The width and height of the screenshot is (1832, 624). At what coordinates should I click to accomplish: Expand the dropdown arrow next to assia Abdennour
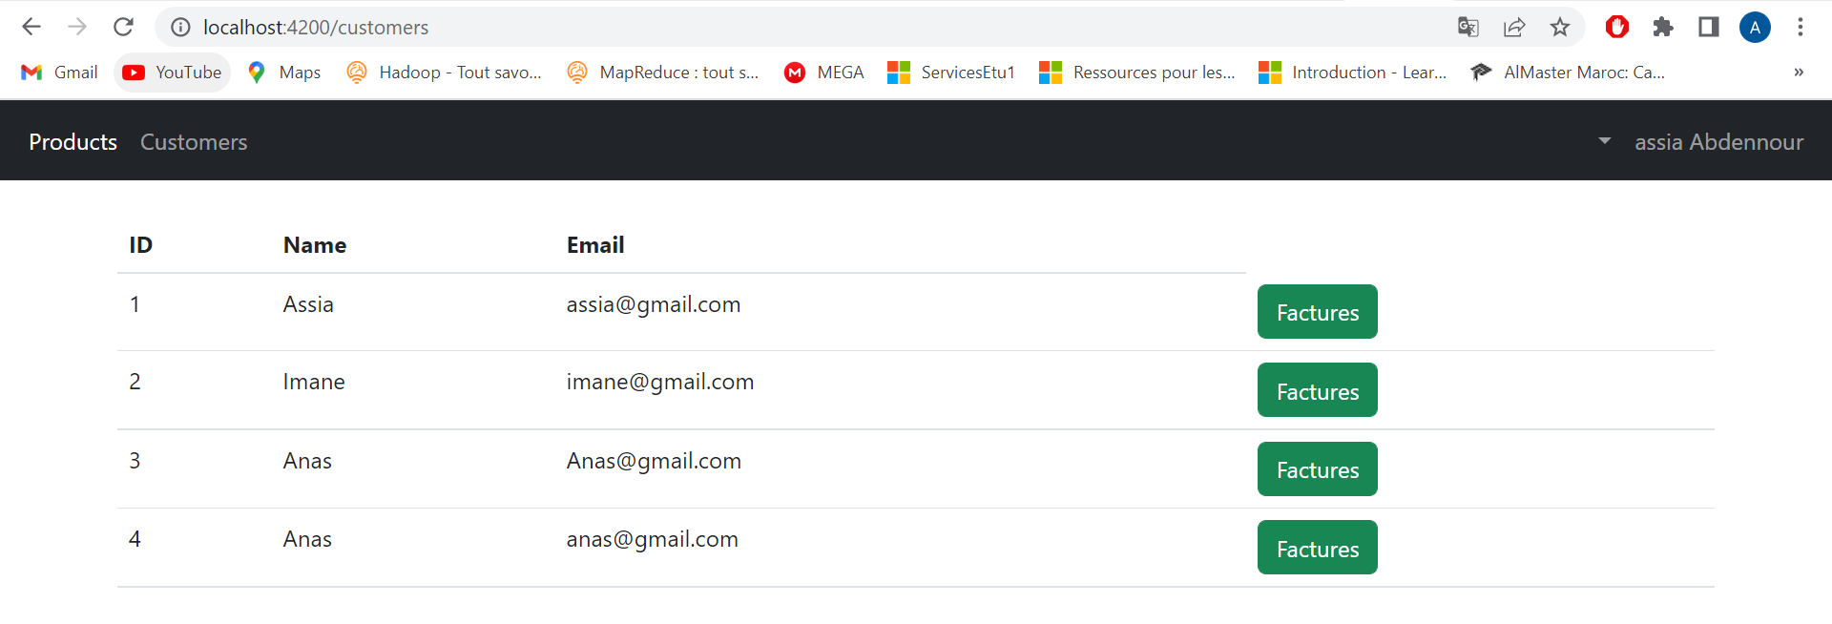click(1604, 141)
